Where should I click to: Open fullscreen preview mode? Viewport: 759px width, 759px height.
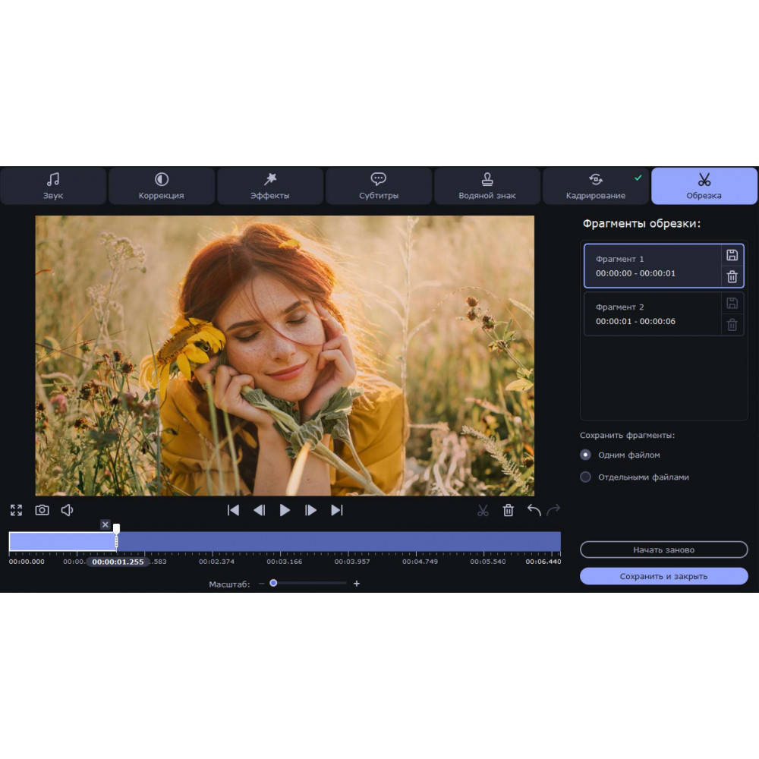pos(16,510)
